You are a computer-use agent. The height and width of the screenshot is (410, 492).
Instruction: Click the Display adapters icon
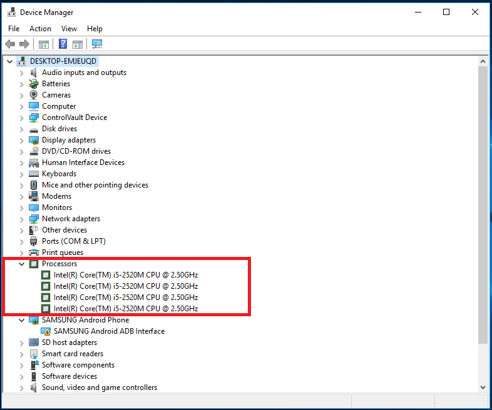click(34, 140)
